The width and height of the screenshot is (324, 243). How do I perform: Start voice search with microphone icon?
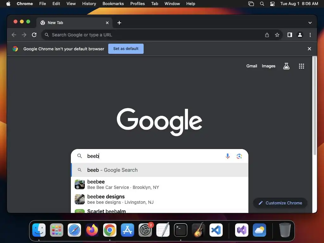227,156
